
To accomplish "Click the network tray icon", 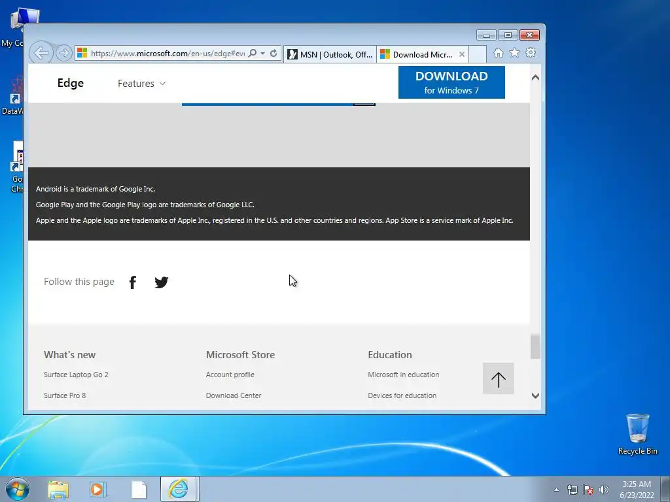I will (572, 490).
